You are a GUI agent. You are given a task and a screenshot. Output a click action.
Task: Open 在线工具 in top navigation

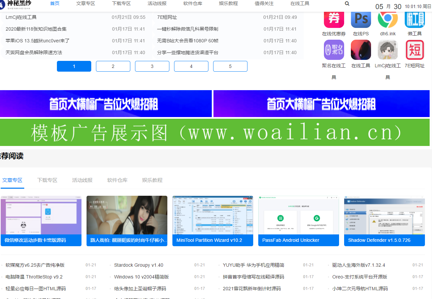(x=300, y=4)
